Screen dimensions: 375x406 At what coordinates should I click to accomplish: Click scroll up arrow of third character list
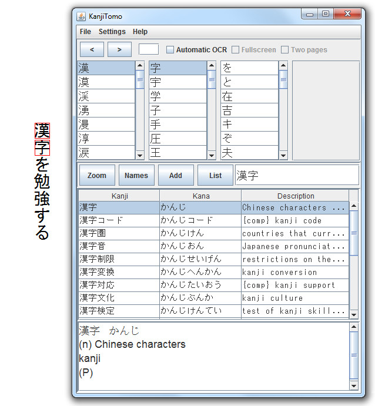(283, 65)
